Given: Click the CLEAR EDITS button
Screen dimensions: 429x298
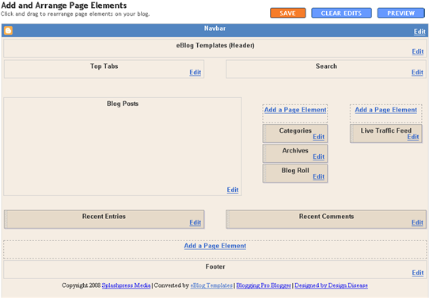Looking at the screenshot, I should click(341, 13).
